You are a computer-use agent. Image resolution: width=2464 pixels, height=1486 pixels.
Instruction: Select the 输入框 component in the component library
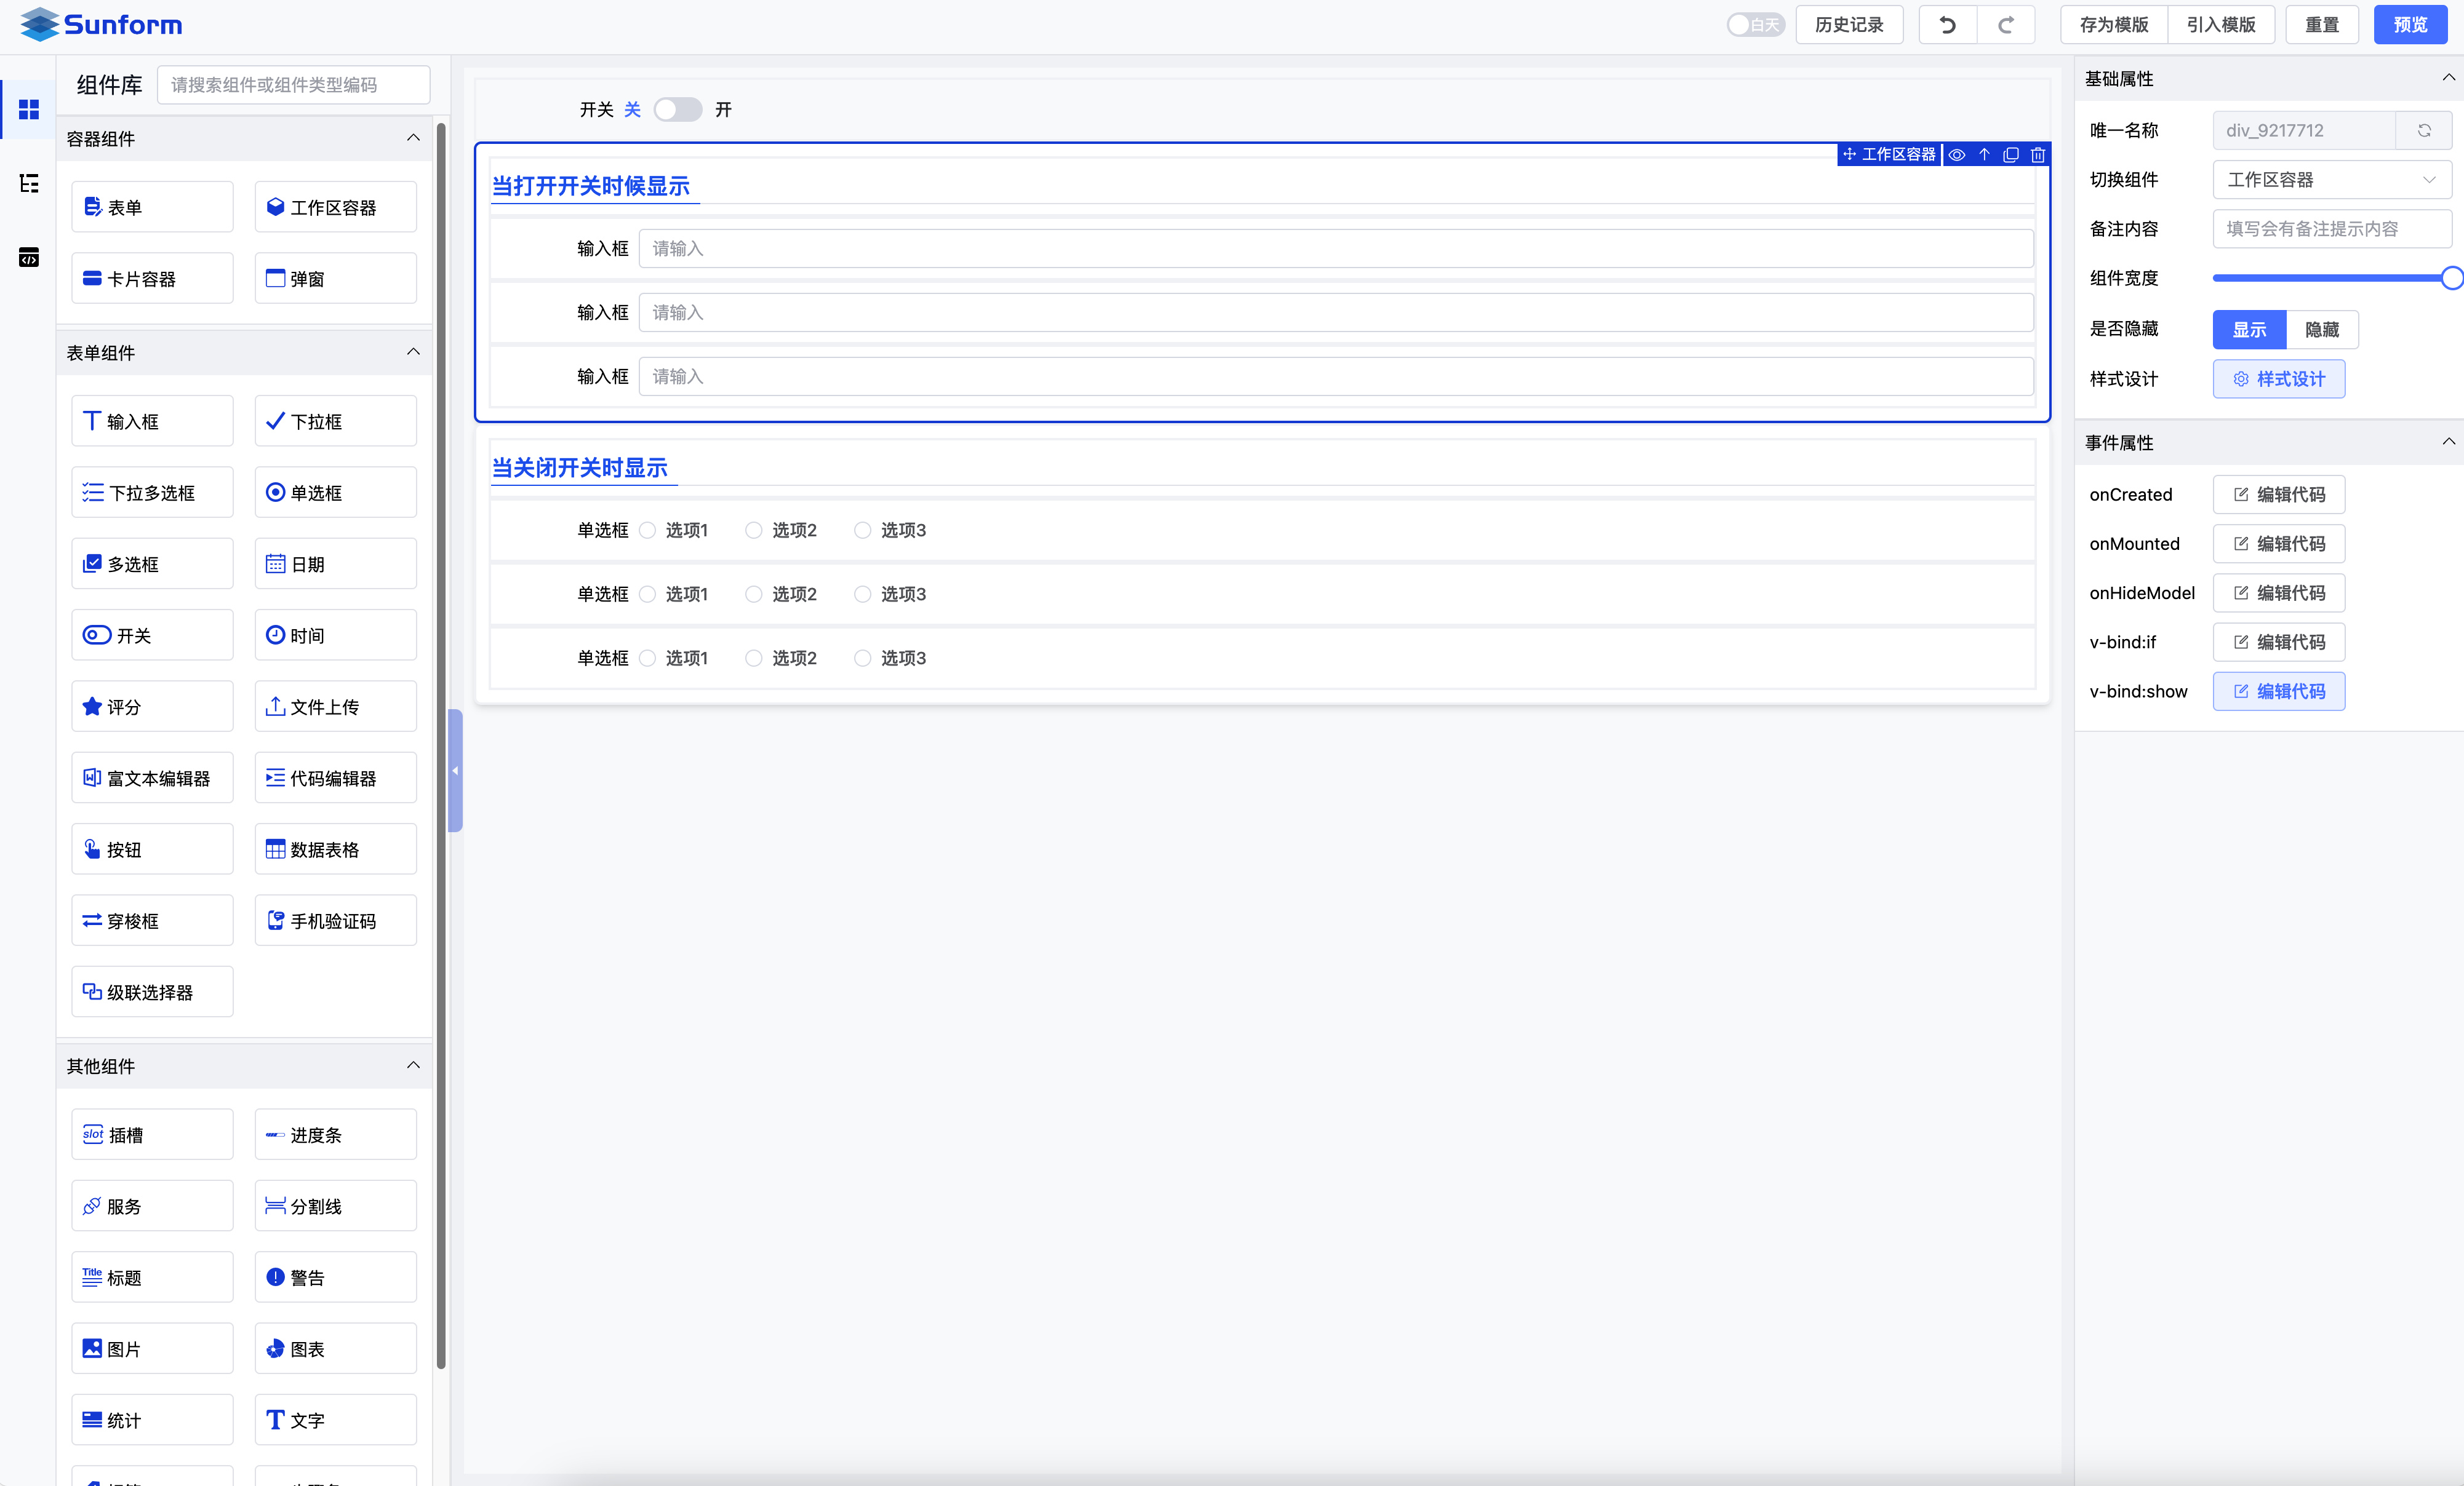[152, 421]
